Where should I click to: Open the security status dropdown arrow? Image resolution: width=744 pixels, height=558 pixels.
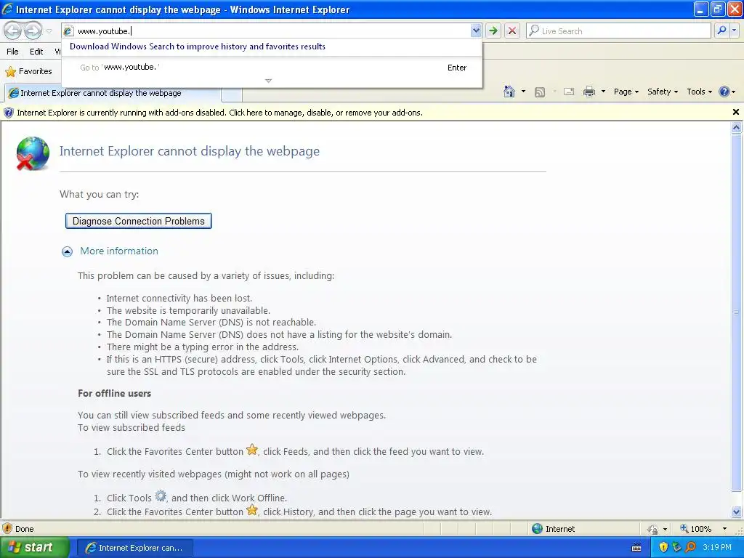click(x=666, y=529)
